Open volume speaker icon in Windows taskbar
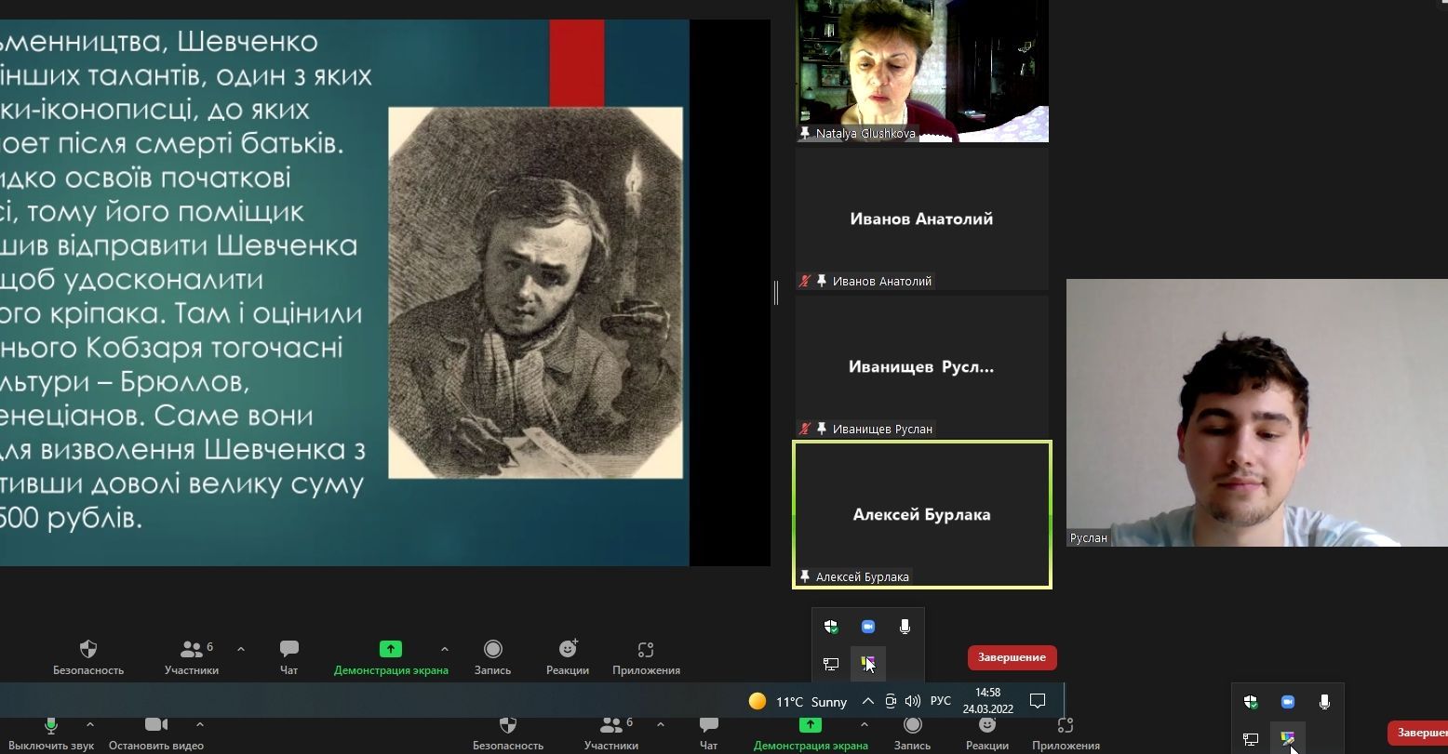Viewport: 1448px width, 754px height. [912, 701]
